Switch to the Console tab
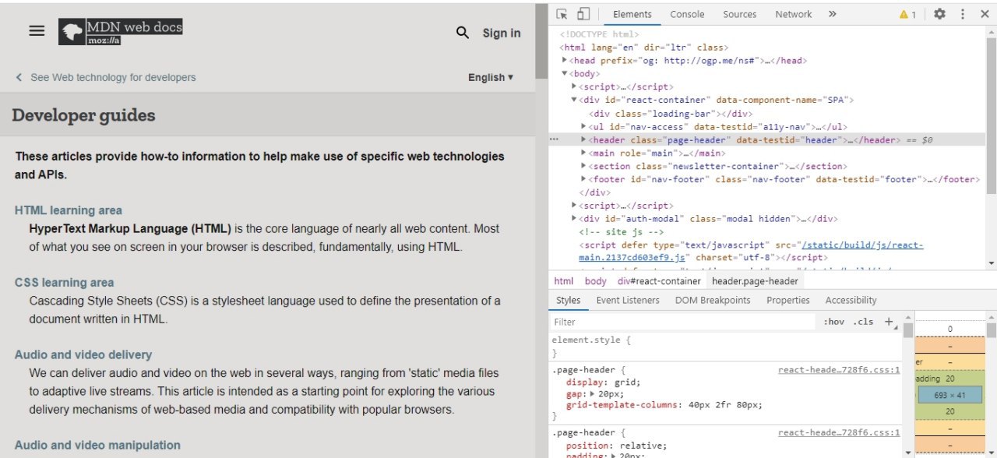The image size is (997, 458). click(687, 14)
